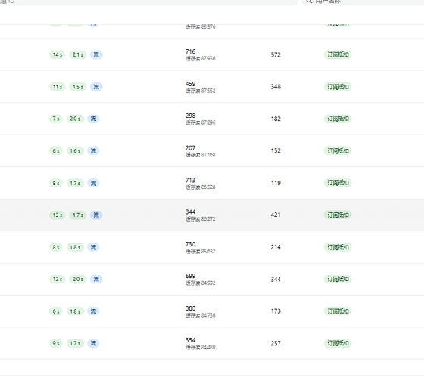Select the 13 s duration badge
The height and width of the screenshot is (378, 424).
pyautogui.click(x=58, y=215)
